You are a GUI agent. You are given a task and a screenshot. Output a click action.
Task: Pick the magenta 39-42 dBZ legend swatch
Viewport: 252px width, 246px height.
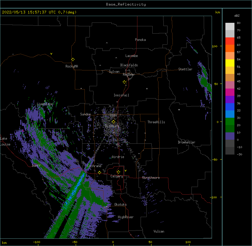pos(230,92)
